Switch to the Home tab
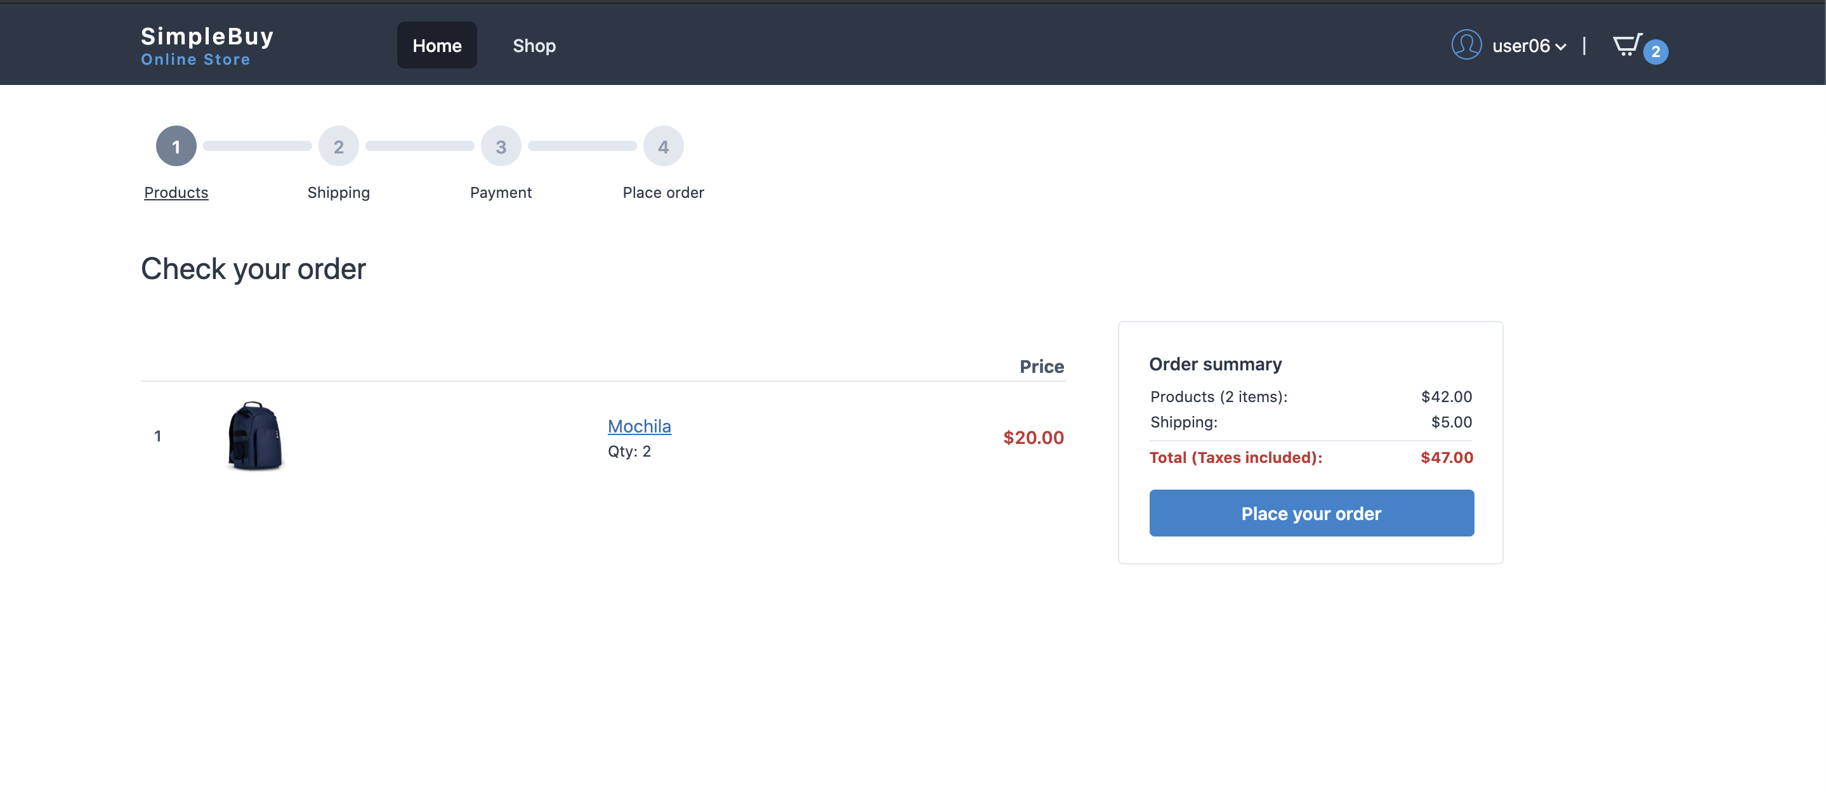1826x794 pixels. 437,44
